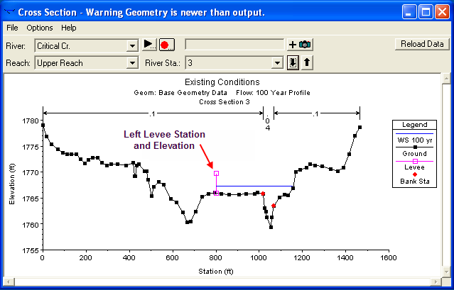The width and height of the screenshot is (454, 290).
Task: Click the Reload Data button
Action: click(422, 44)
